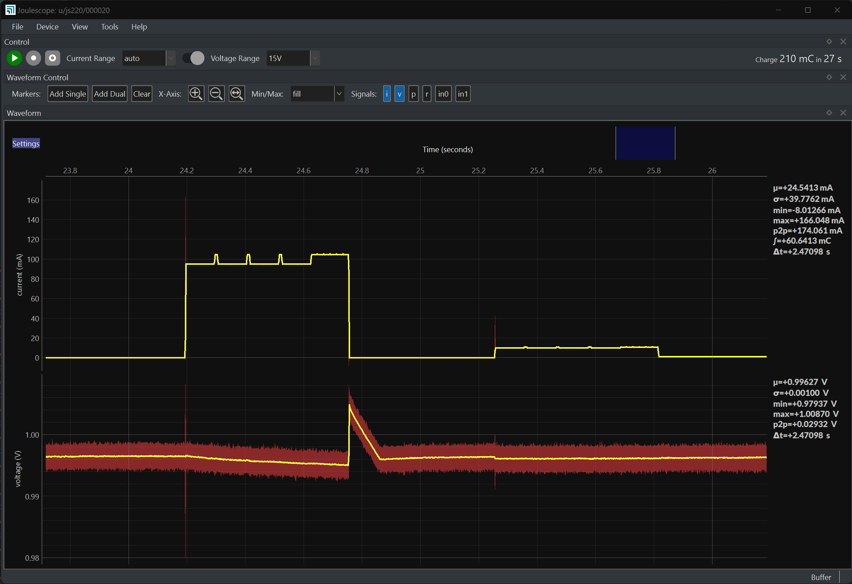
Task: Enable the power signal 'p' button
Action: (413, 94)
